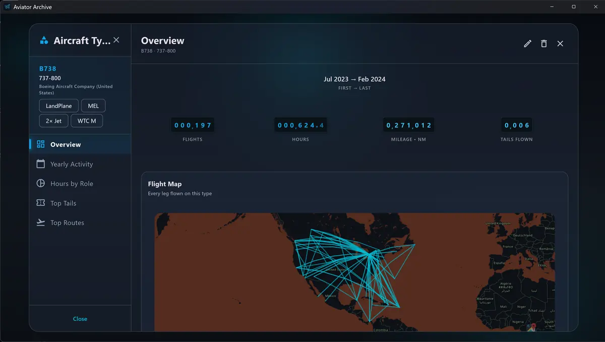The image size is (605, 342).
Task: Click the B738 type code link
Action: click(48, 69)
